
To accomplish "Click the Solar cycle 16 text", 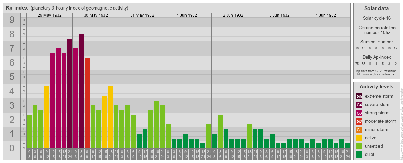I will (x=376, y=18).
